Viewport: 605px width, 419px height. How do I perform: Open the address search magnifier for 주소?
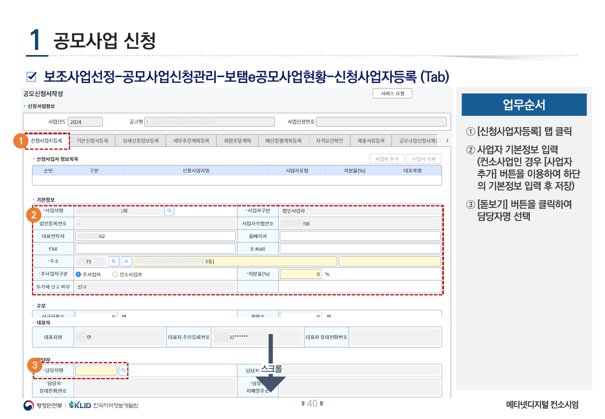pos(114,261)
